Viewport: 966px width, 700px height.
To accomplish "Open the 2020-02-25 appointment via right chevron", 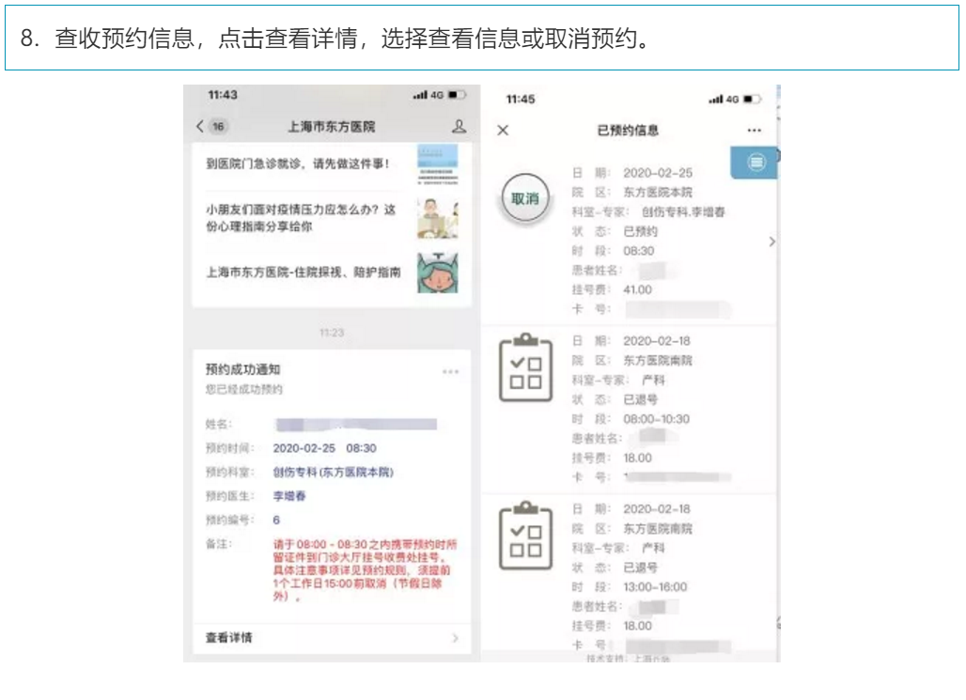I will pyautogui.click(x=771, y=241).
